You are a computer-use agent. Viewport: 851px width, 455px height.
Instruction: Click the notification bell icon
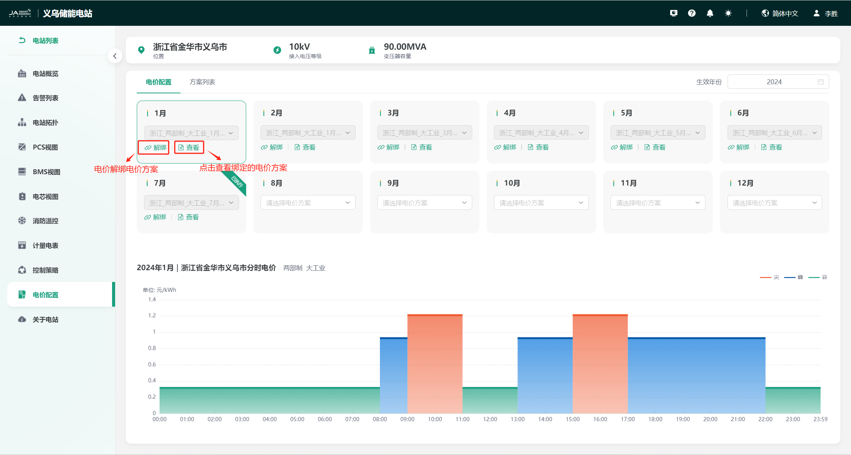click(x=710, y=13)
